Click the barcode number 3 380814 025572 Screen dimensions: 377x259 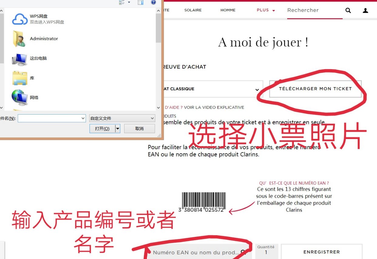[x=202, y=210]
